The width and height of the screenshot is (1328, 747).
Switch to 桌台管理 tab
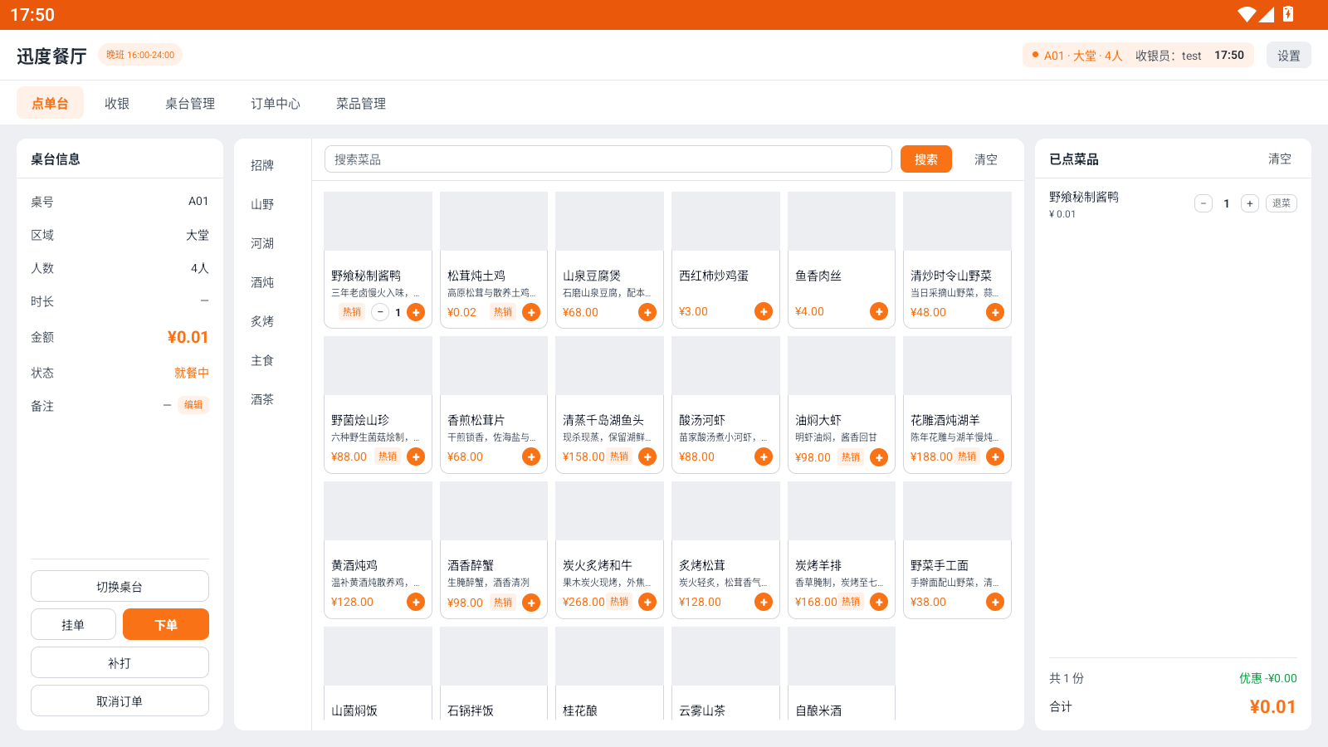tap(190, 103)
